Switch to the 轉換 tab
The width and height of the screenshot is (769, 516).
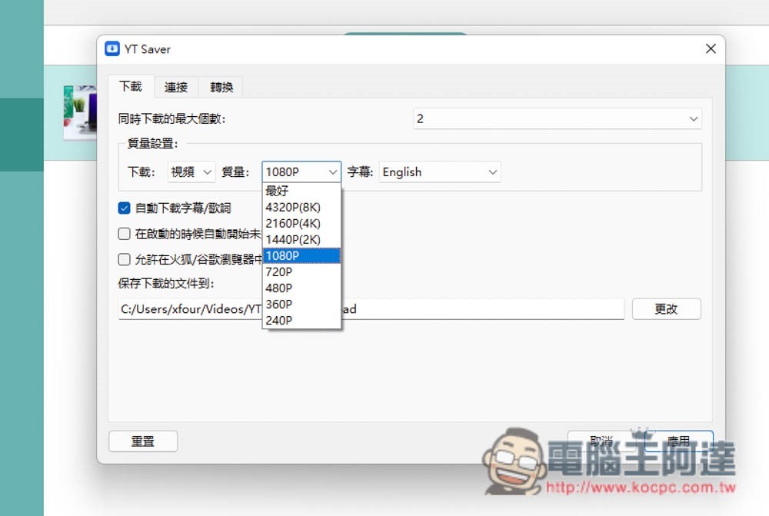click(x=221, y=88)
